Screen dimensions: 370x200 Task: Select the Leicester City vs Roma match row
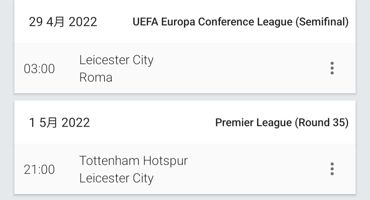(185, 68)
